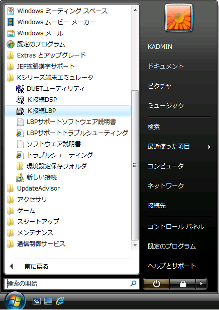219x310 pixels.
Task: Open the LBPサポートトラブルシューティング icon
Action: click(20, 133)
